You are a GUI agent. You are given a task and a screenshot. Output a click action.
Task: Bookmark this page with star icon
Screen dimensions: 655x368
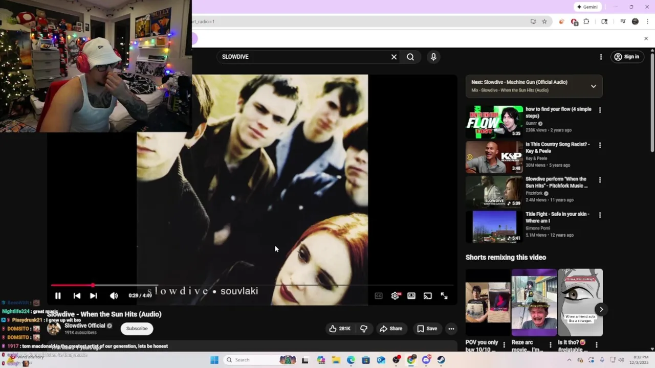click(544, 21)
